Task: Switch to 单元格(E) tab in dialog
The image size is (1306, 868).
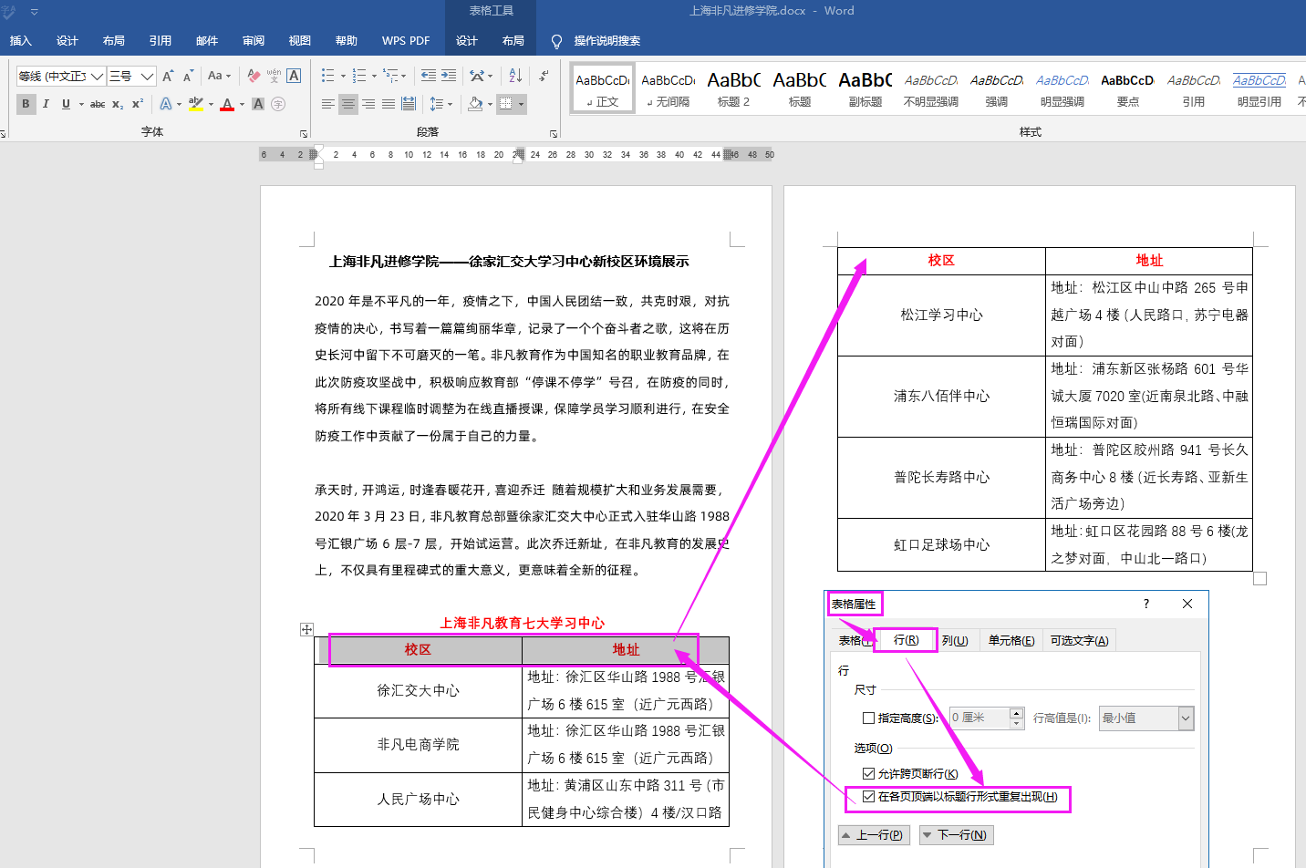Action: click(1011, 640)
